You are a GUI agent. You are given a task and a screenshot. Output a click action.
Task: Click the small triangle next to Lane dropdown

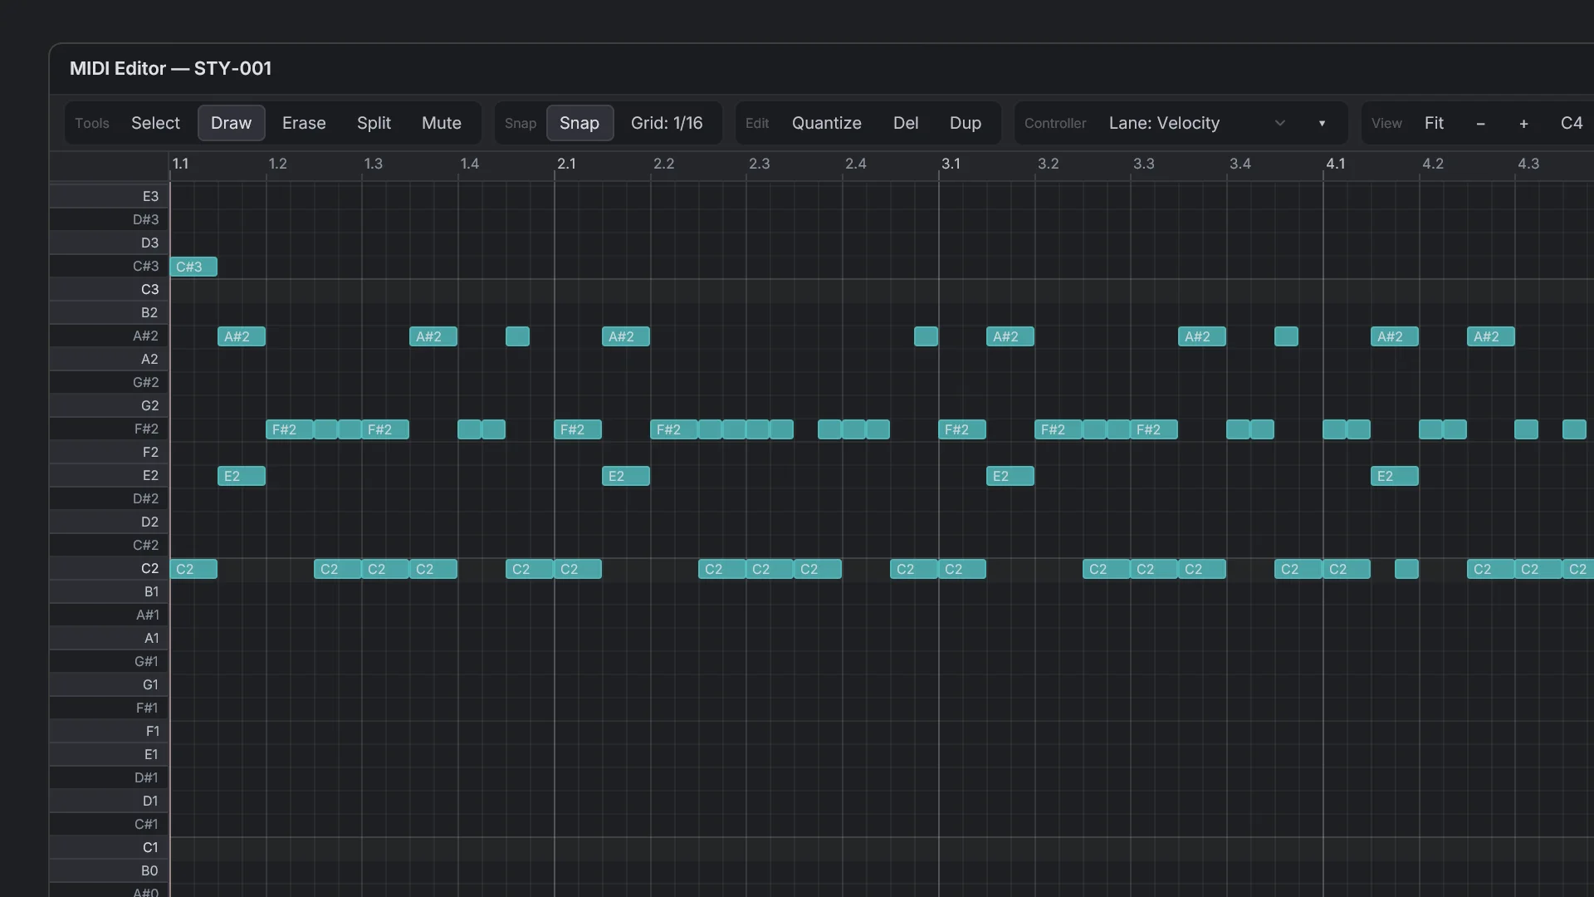[1322, 123]
